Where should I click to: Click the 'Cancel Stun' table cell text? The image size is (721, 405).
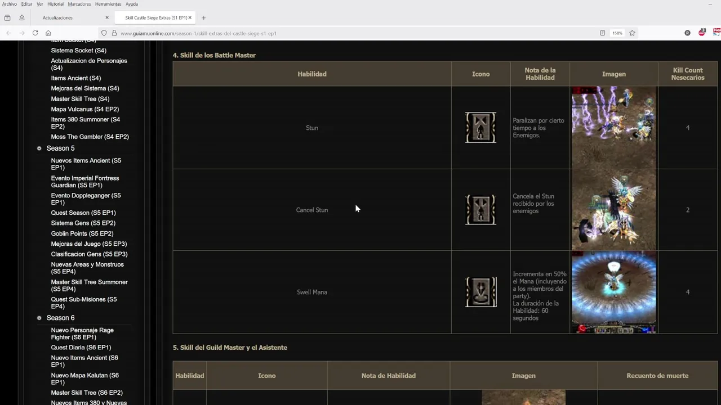click(312, 210)
